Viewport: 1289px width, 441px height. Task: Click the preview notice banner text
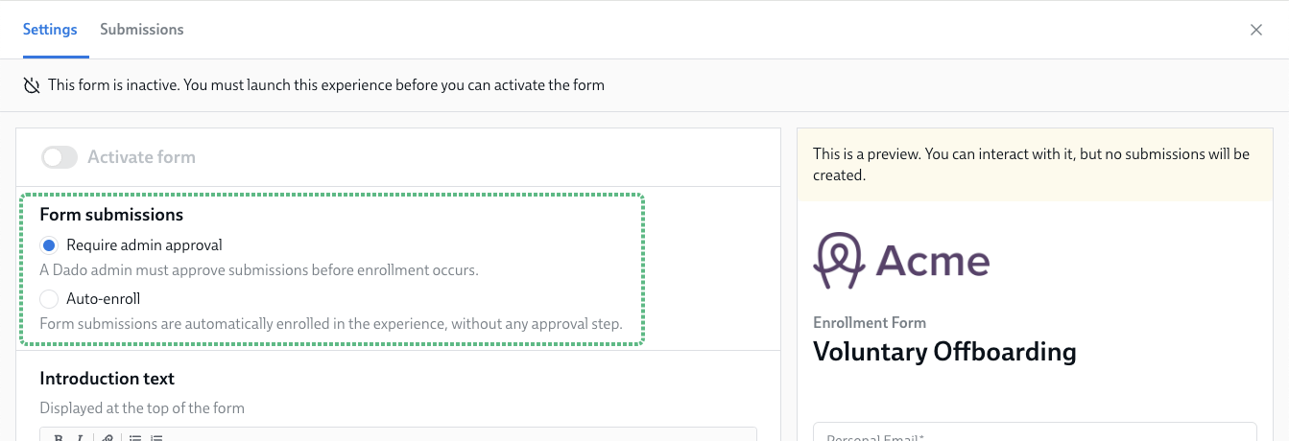(1031, 164)
